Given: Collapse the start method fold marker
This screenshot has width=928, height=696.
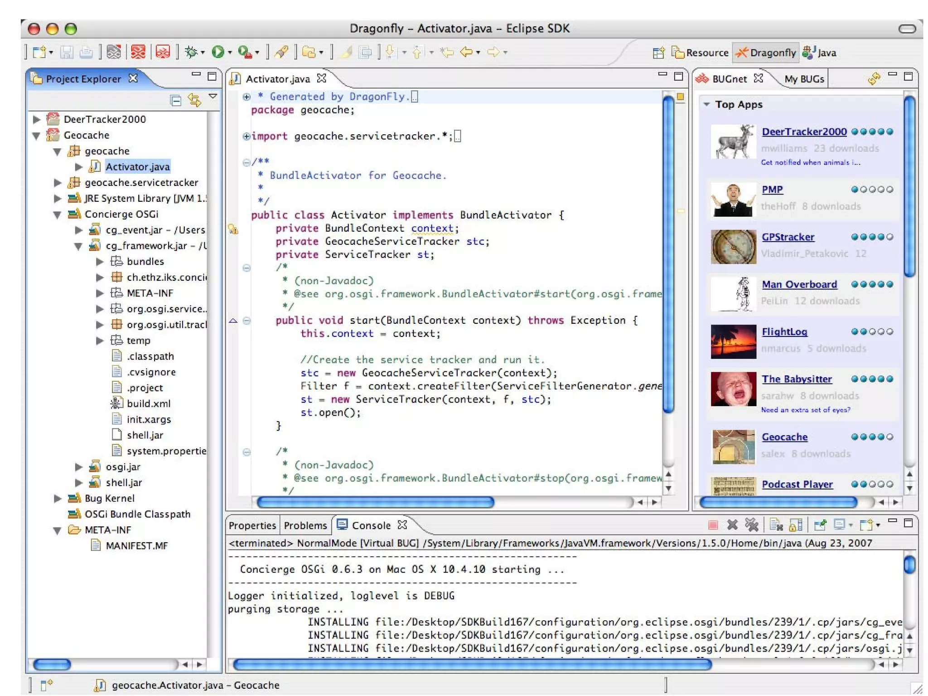Looking at the screenshot, I should click(x=246, y=321).
